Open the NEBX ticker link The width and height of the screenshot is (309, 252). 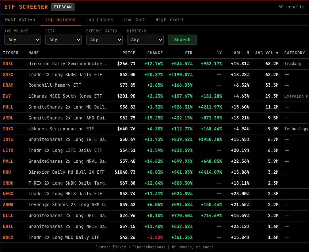(x=8, y=194)
